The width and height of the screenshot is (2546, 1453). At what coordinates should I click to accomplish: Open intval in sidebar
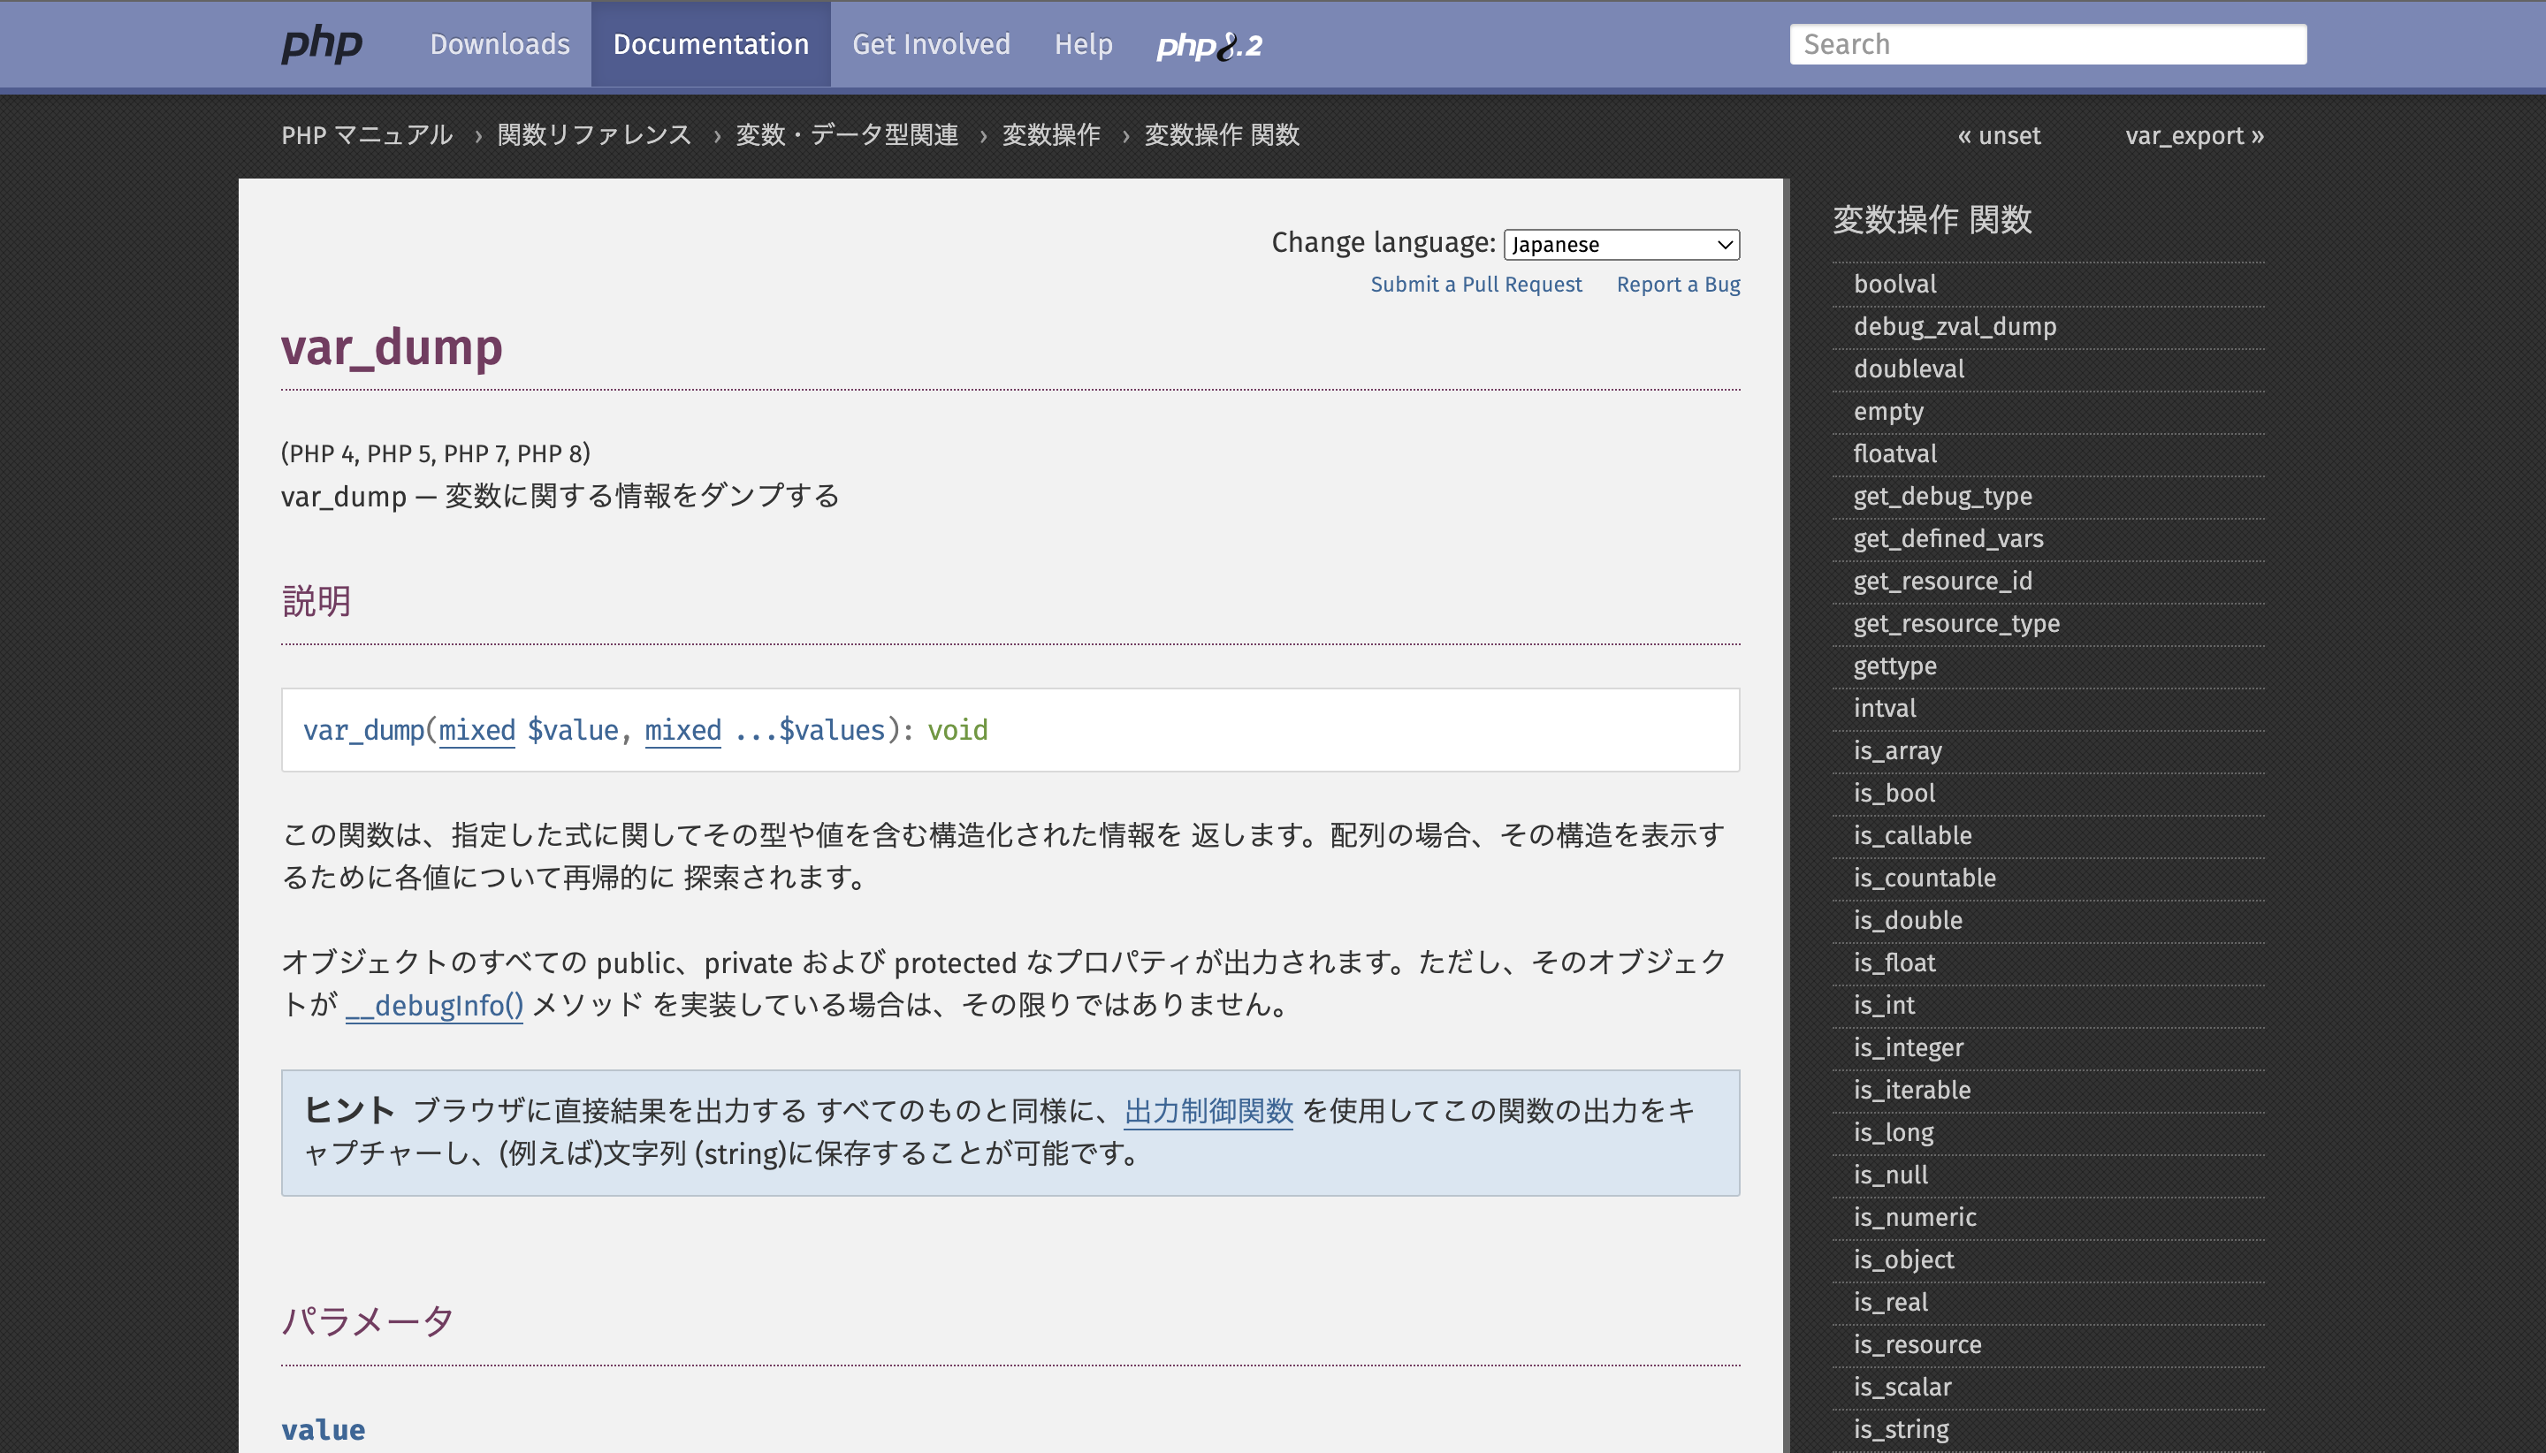1884,709
